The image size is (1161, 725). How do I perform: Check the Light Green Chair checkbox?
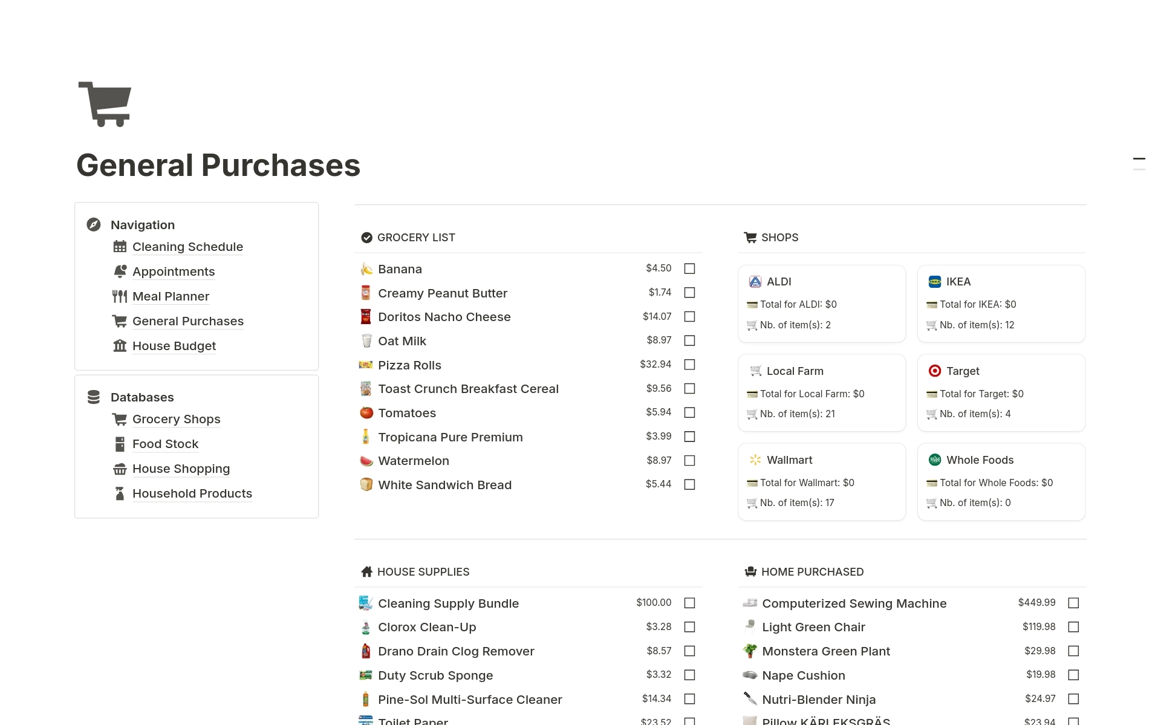pos(1073,627)
